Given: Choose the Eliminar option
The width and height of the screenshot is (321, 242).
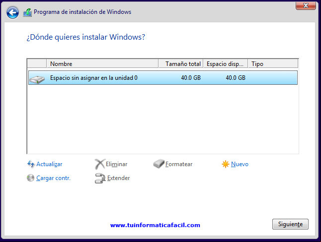Looking at the screenshot, I should coord(116,164).
